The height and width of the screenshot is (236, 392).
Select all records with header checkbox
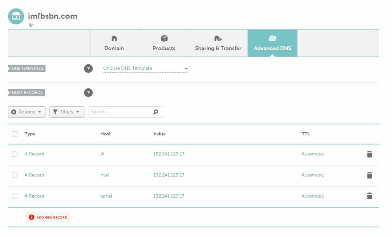[15, 134]
